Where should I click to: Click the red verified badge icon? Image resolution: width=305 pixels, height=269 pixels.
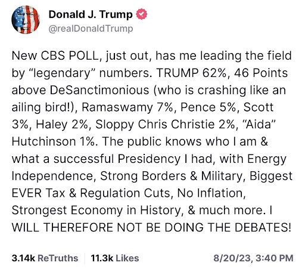(141, 14)
